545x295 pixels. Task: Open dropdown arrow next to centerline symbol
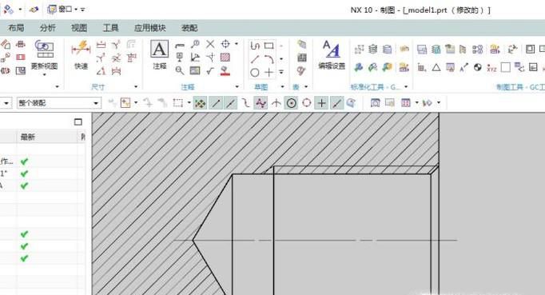[x=237, y=44]
